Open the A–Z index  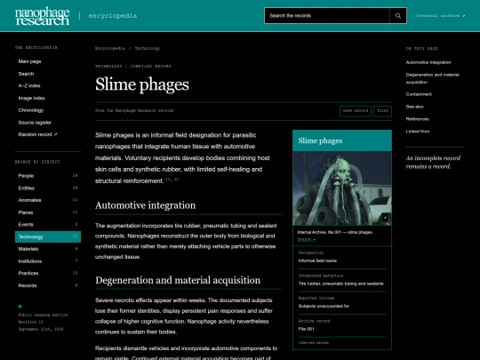(x=29, y=85)
